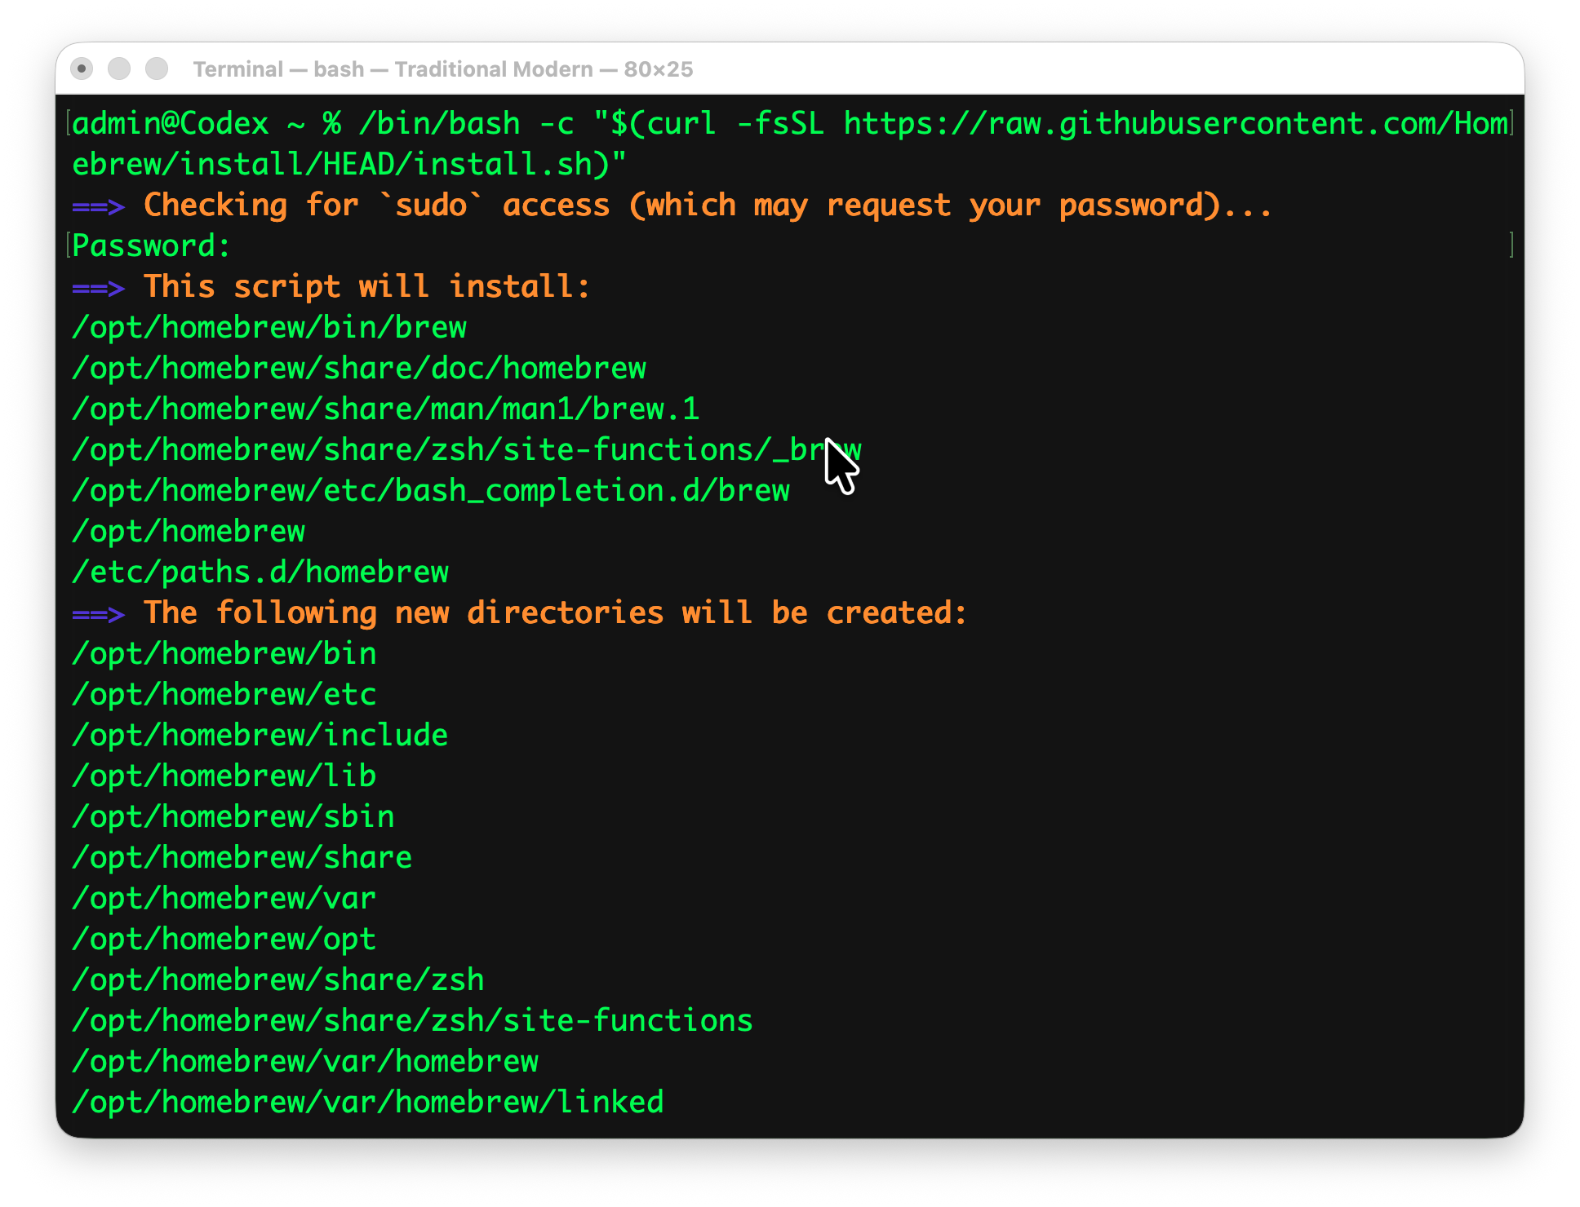Click the blue arrow before 'This script will install'

pyautogui.click(x=98, y=288)
